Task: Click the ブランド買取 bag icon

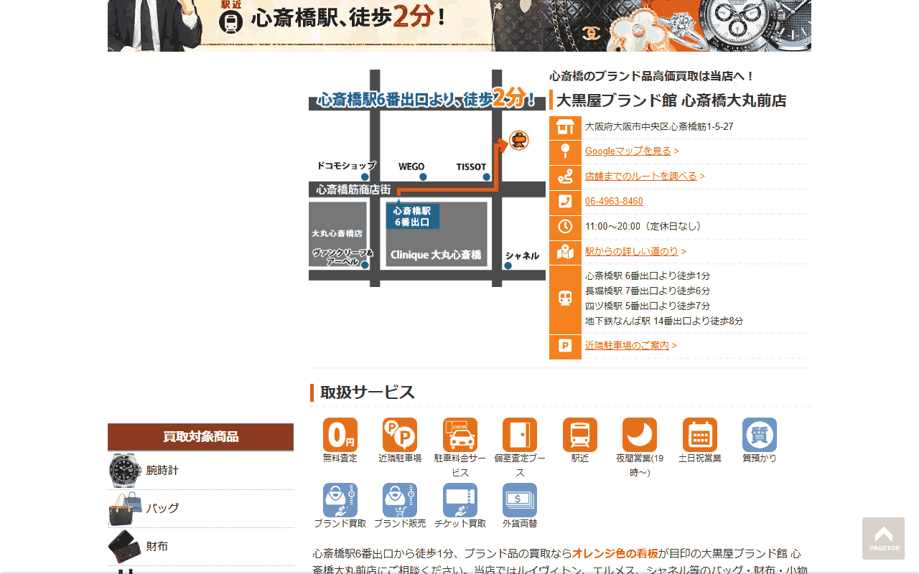Action: 340,500
